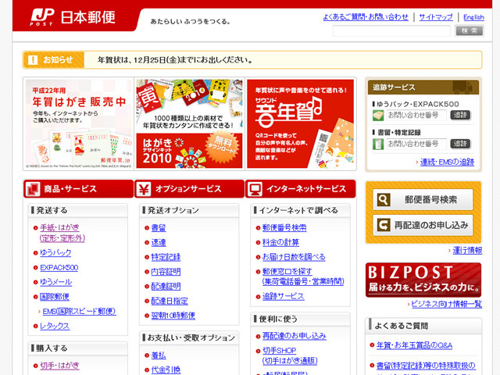This screenshot has height=375, width=500.
Task: Open the ゆうメール link
Action: pos(55,282)
